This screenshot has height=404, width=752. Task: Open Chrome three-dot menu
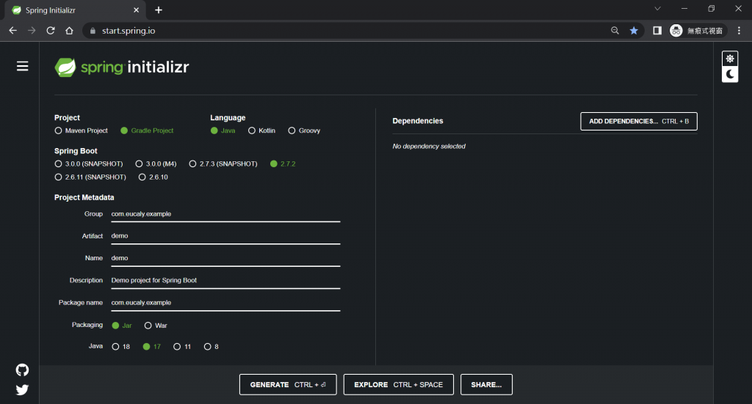tap(739, 31)
